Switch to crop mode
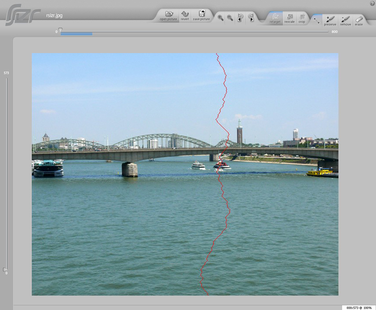The image size is (376, 310). (302, 18)
